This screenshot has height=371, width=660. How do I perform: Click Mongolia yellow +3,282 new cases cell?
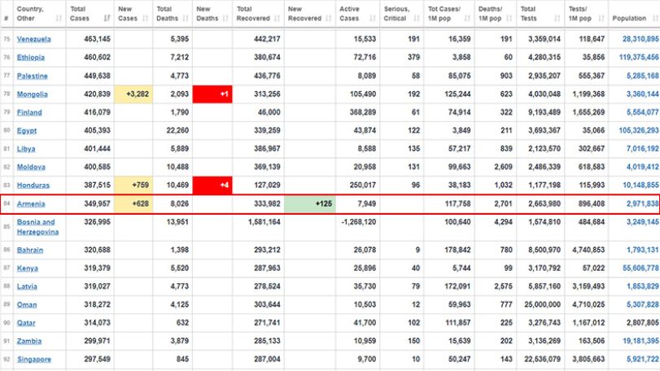pyautogui.click(x=133, y=94)
